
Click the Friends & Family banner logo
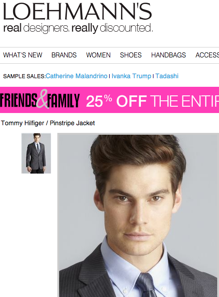40,100
